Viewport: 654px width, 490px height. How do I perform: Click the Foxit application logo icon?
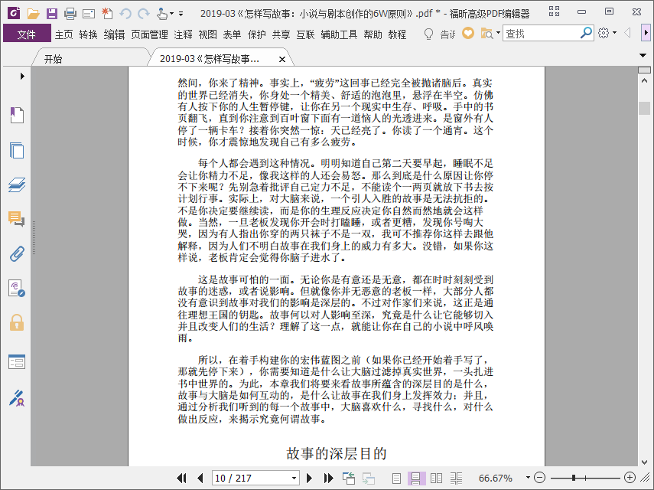(x=15, y=13)
